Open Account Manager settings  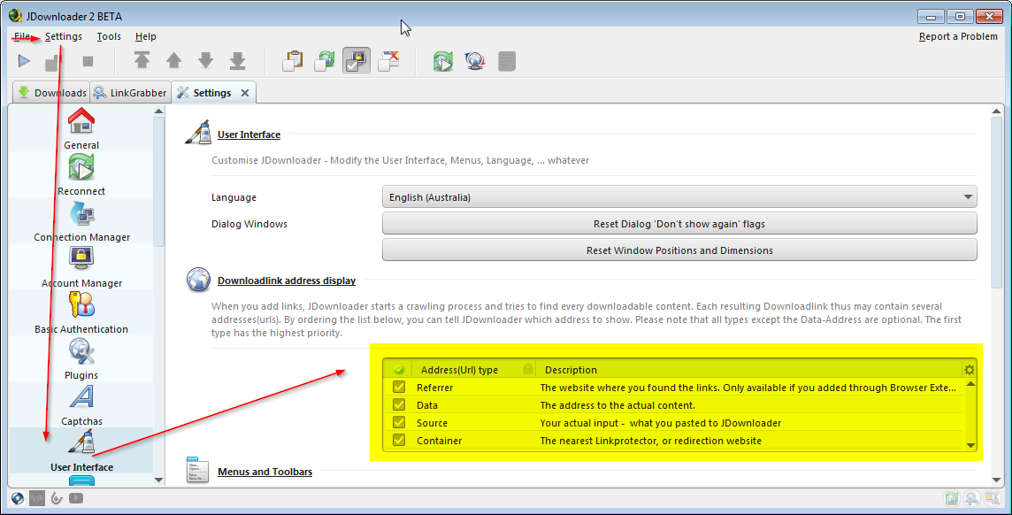coord(82,266)
